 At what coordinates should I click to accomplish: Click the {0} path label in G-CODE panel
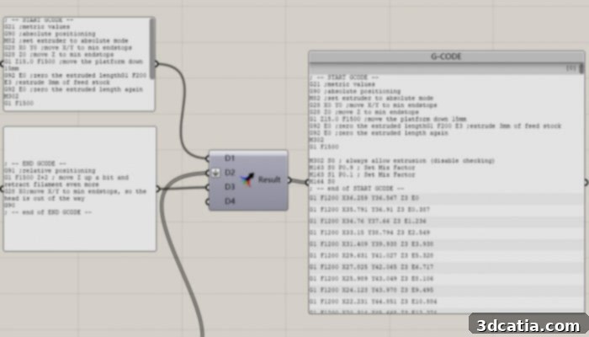click(571, 68)
